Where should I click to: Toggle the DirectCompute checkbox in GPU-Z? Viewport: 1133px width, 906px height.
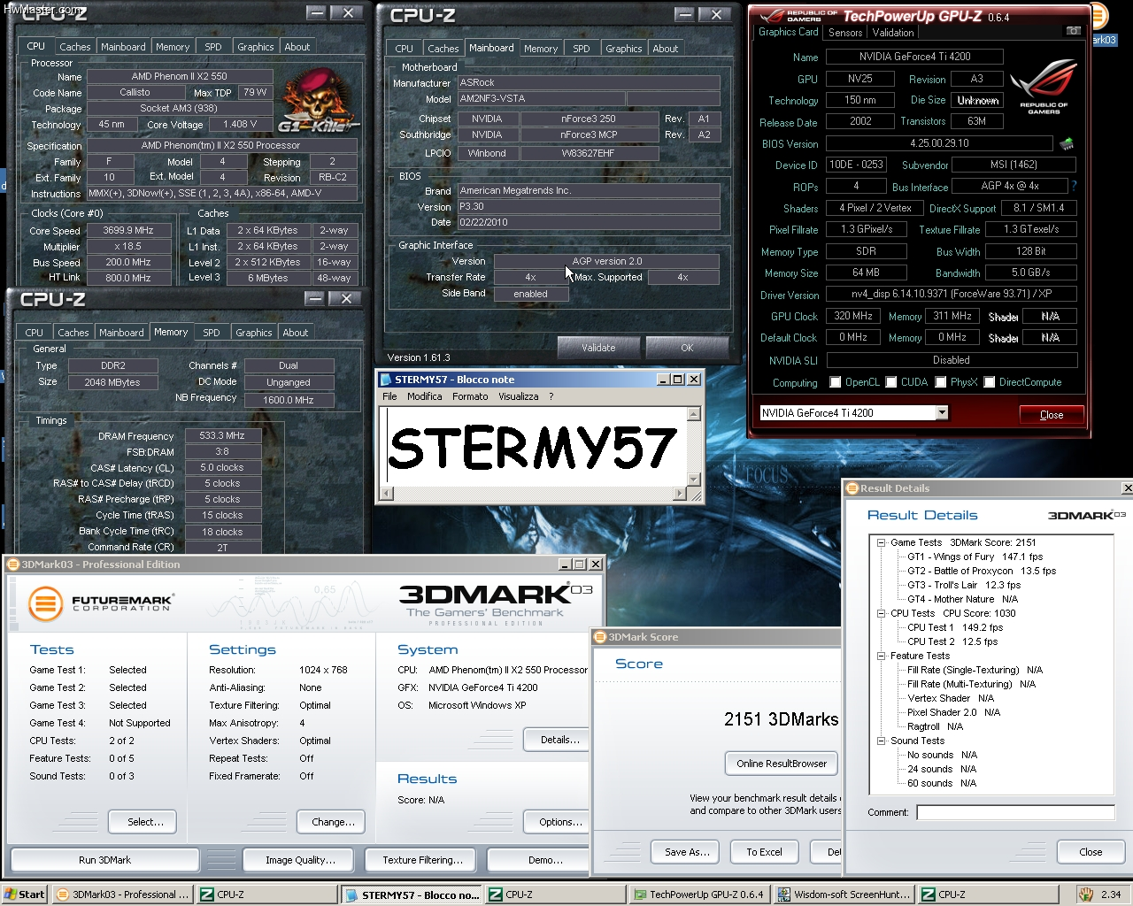click(989, 382)
